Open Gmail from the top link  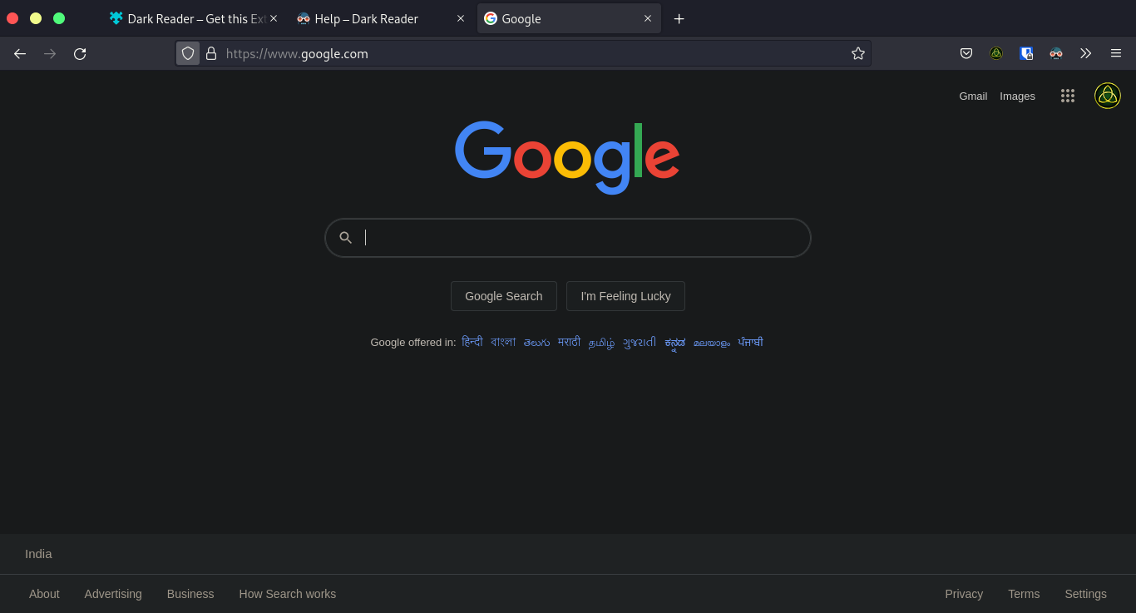point(972,96)
